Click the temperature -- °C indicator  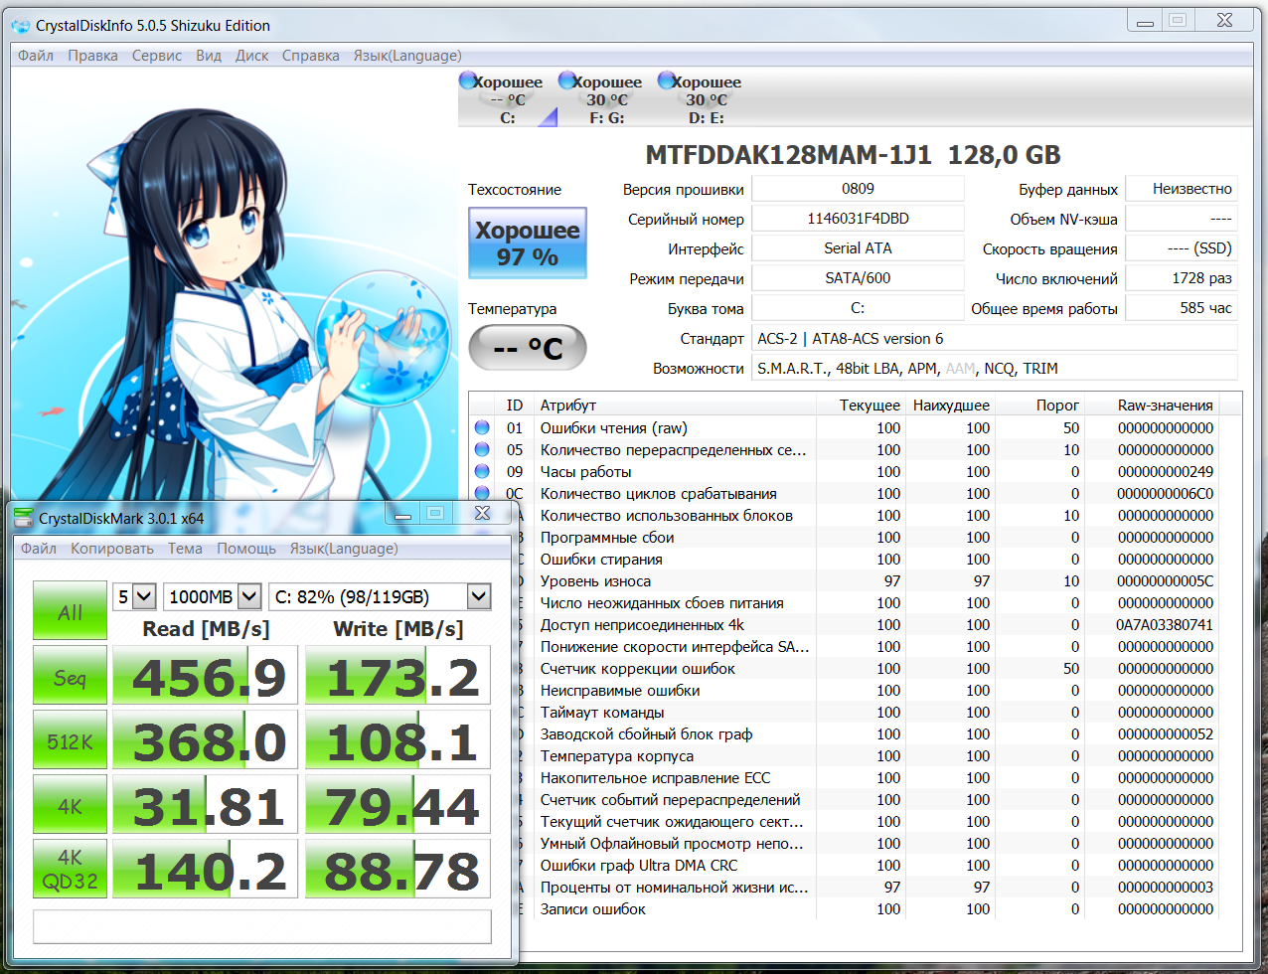pyautogui.click(x=528, y=348)
